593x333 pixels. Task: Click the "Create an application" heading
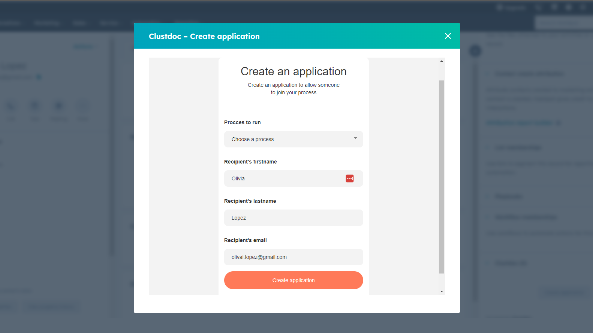(294, 71)
